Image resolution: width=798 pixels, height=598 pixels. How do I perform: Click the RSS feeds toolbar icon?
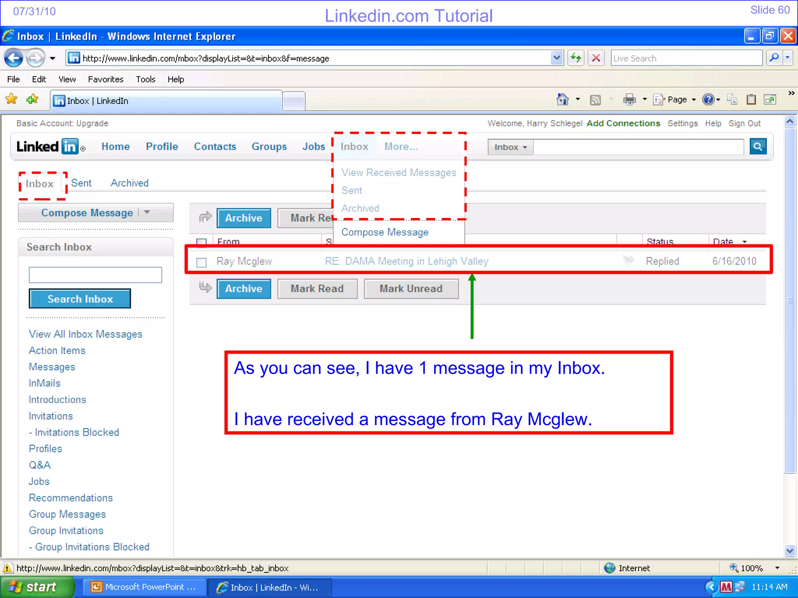(x=595, y=100)
